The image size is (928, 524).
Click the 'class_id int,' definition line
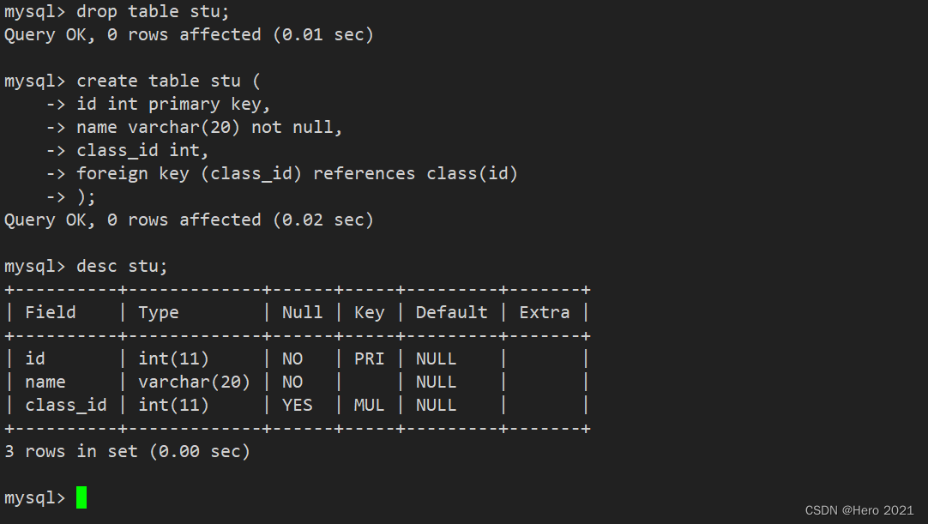pyautogui.click(x=142, y=150)
